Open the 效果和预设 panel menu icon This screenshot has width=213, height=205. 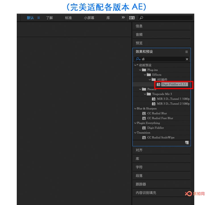pyautogui.click(x=187, y=52)
